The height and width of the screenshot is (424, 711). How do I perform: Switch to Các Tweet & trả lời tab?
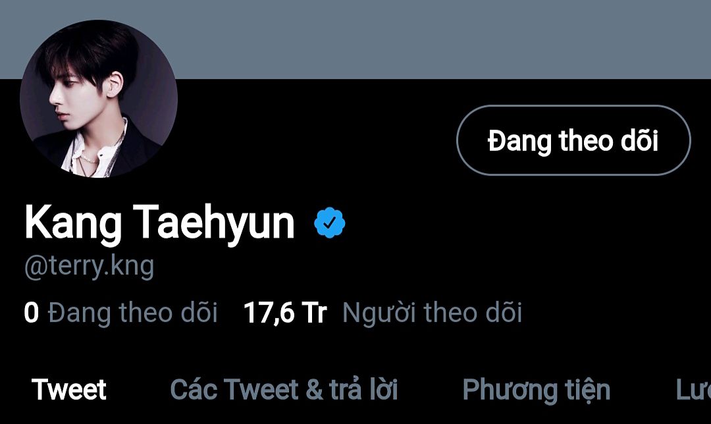284,390
